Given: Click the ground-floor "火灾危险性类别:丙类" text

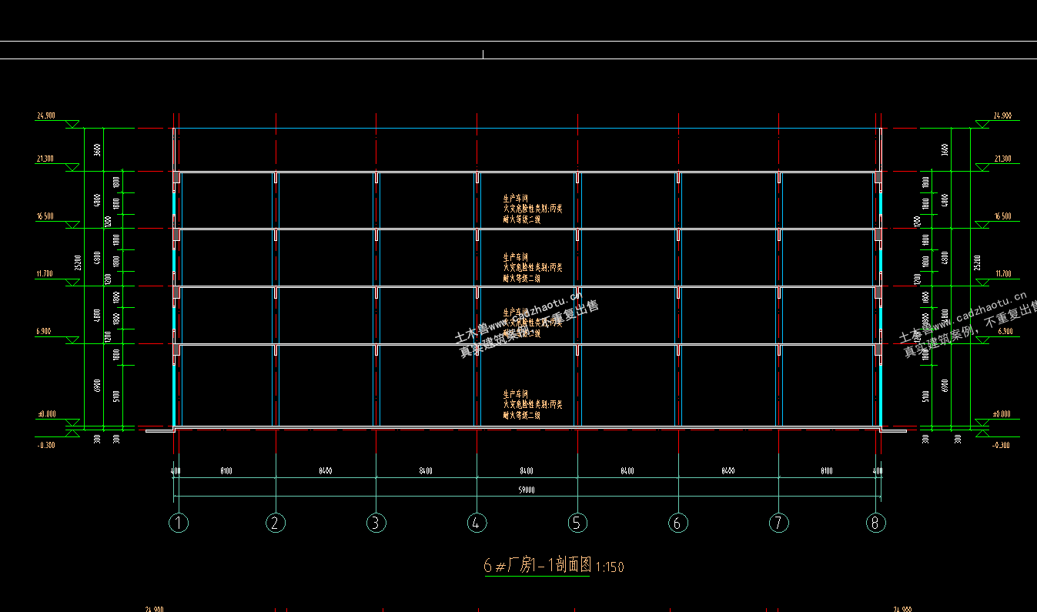Looking at the screenshot, I should 533,404.
